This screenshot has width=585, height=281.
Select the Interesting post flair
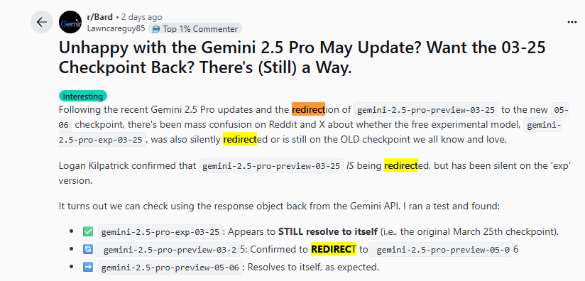(83, 97)
